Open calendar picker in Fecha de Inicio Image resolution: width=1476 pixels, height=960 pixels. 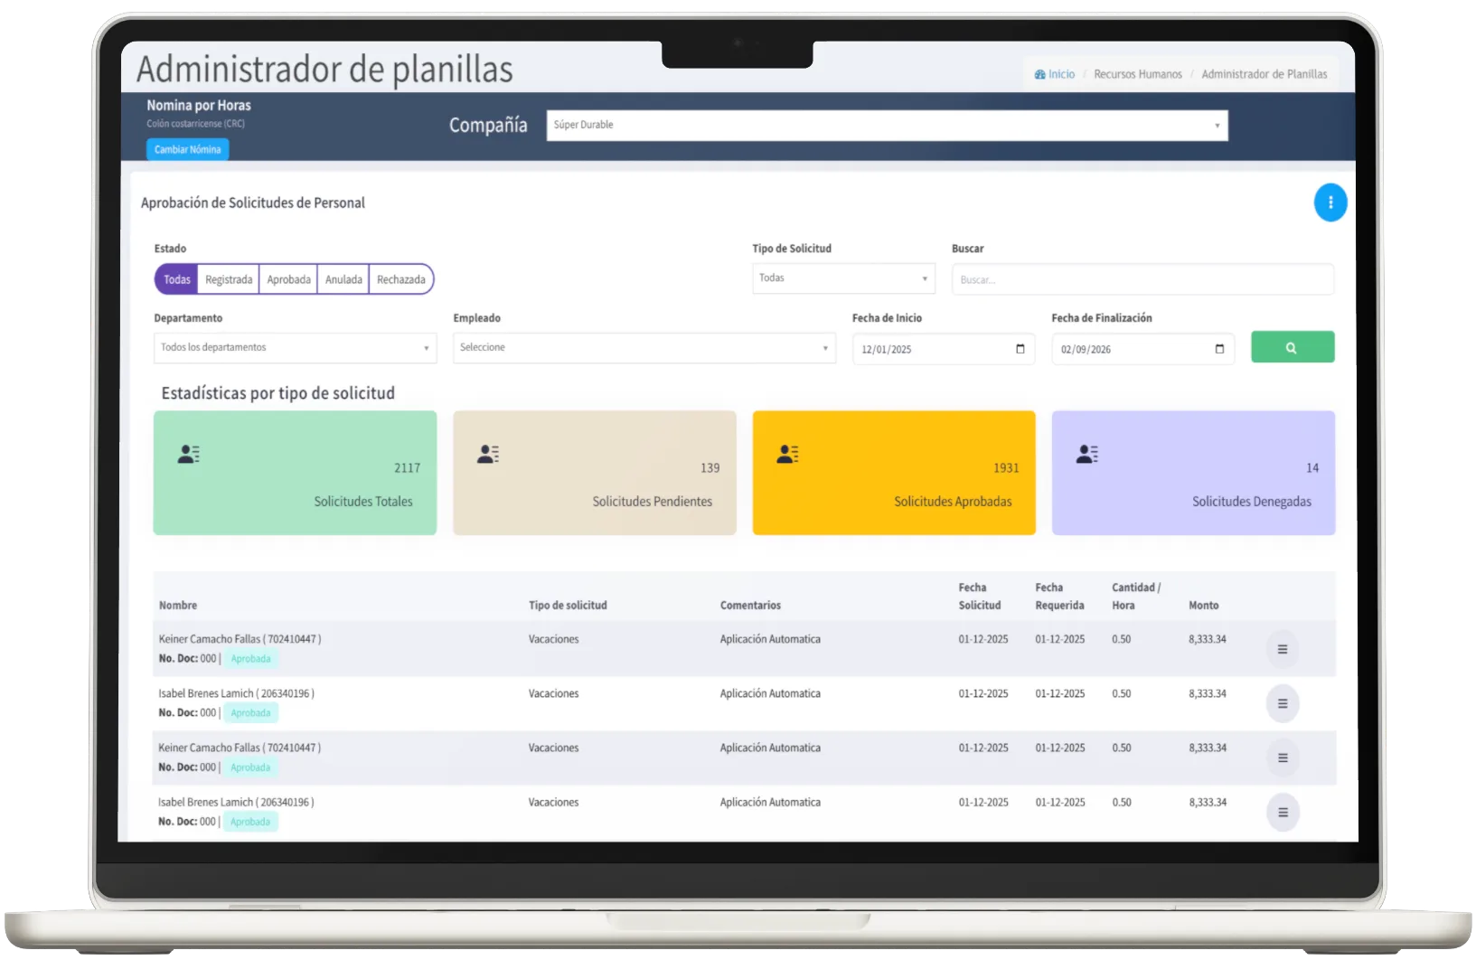[x=1020, y=349]
